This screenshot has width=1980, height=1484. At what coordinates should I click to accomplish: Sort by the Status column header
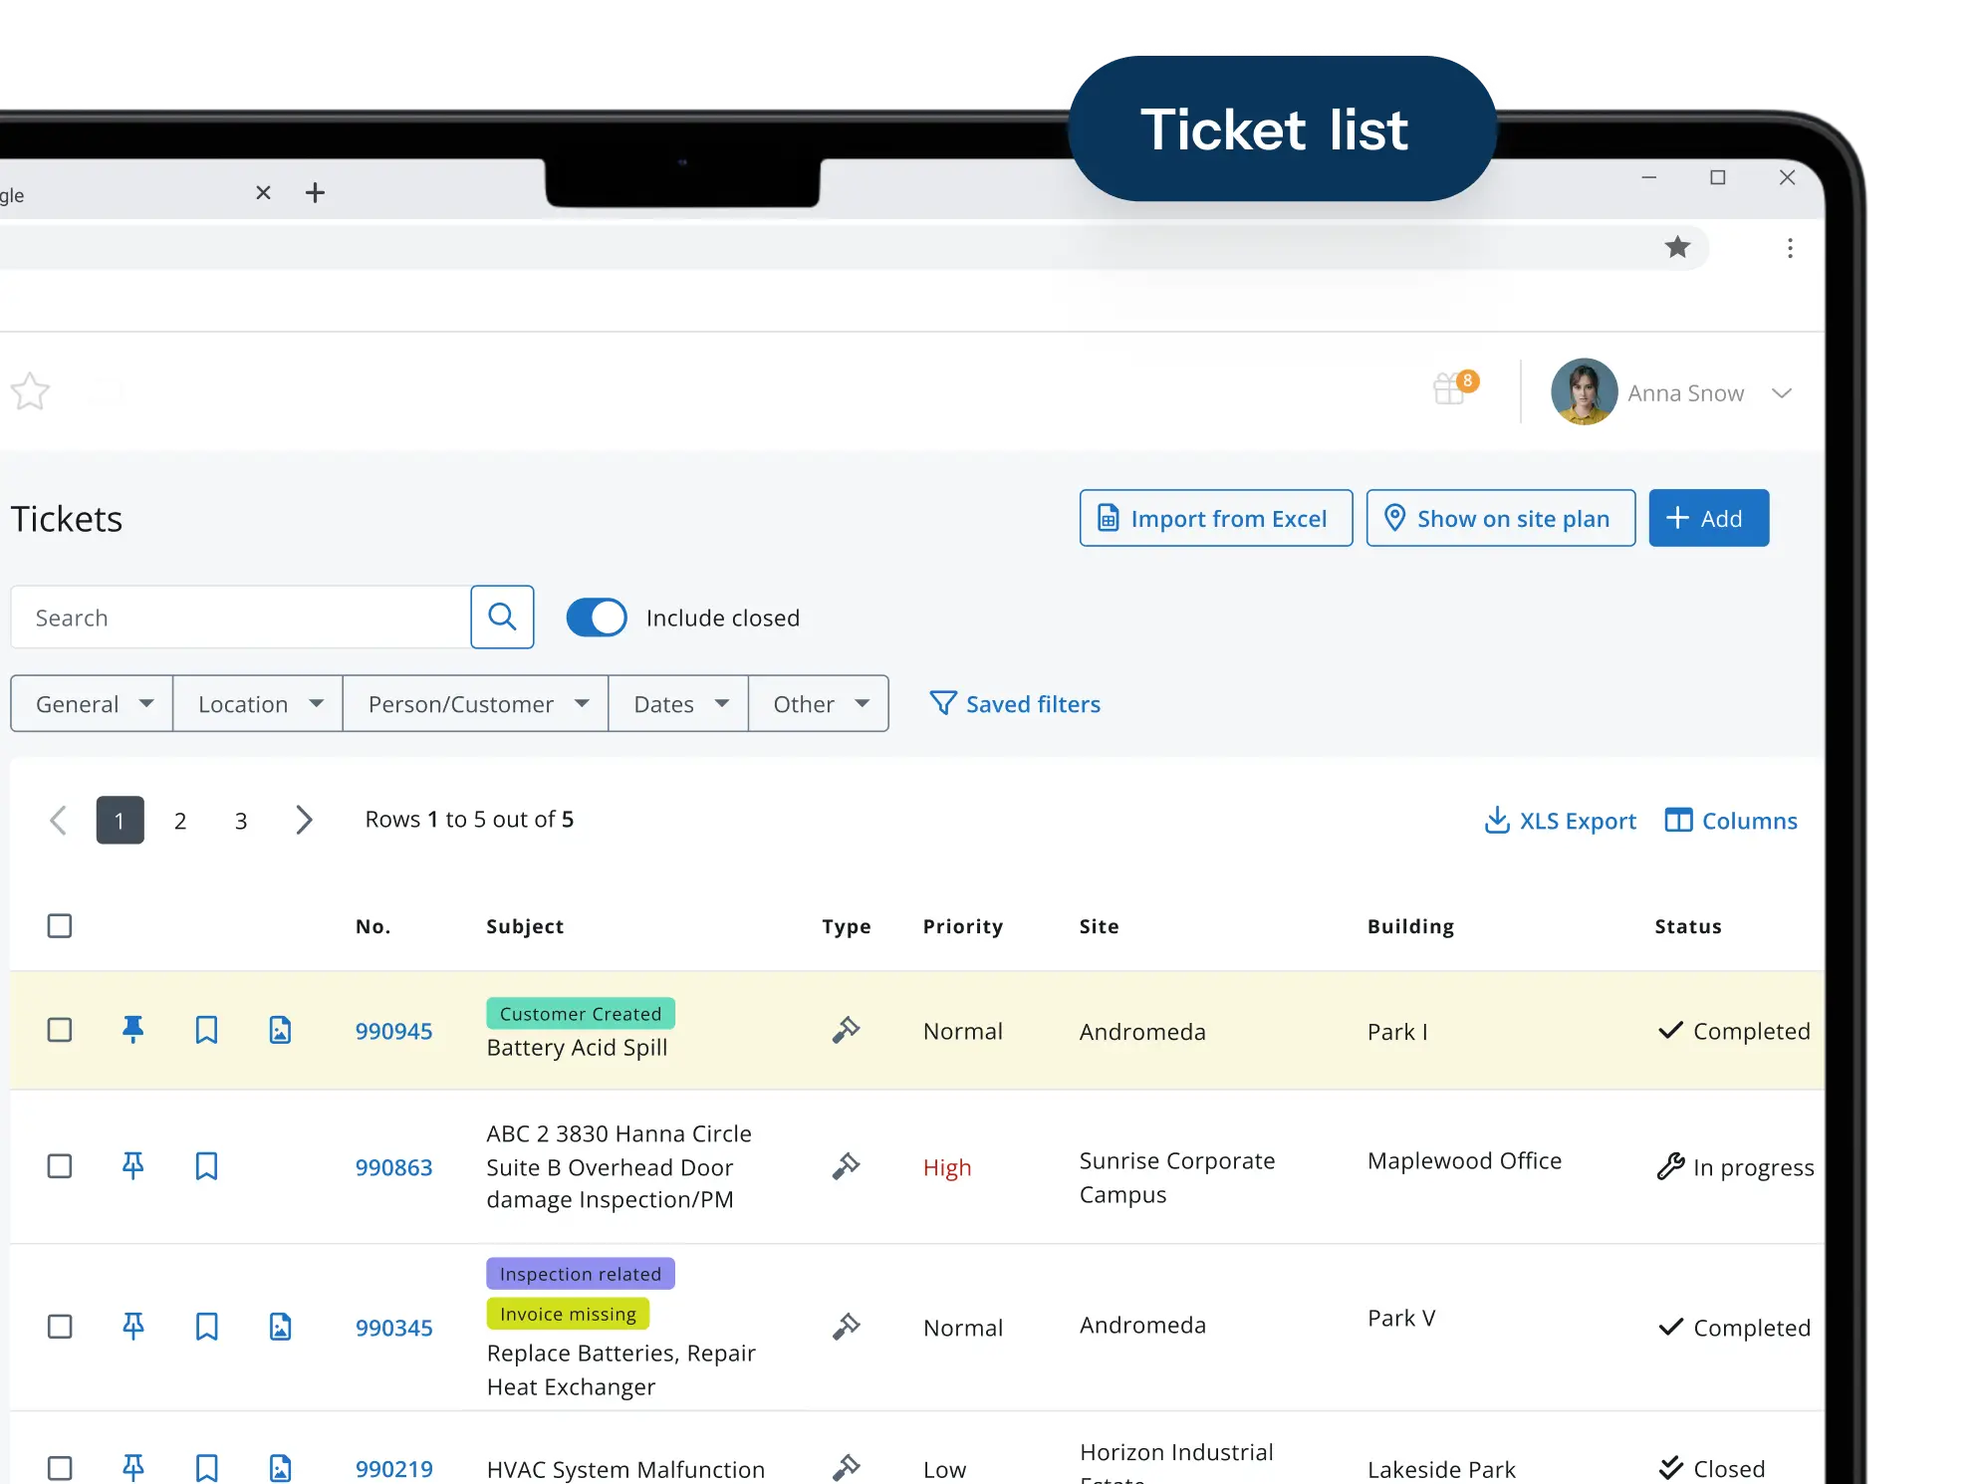click(1688, 926)
